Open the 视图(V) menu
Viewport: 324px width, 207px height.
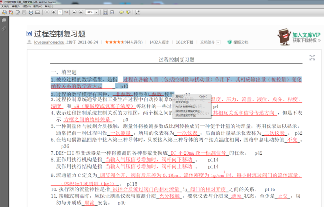point(26,6)
